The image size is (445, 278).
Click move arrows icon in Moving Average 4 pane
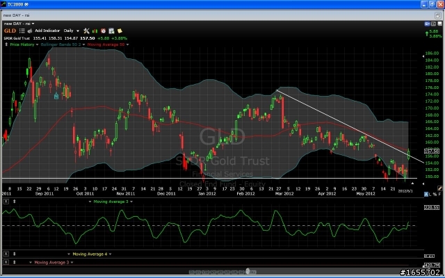pos(14,254)
